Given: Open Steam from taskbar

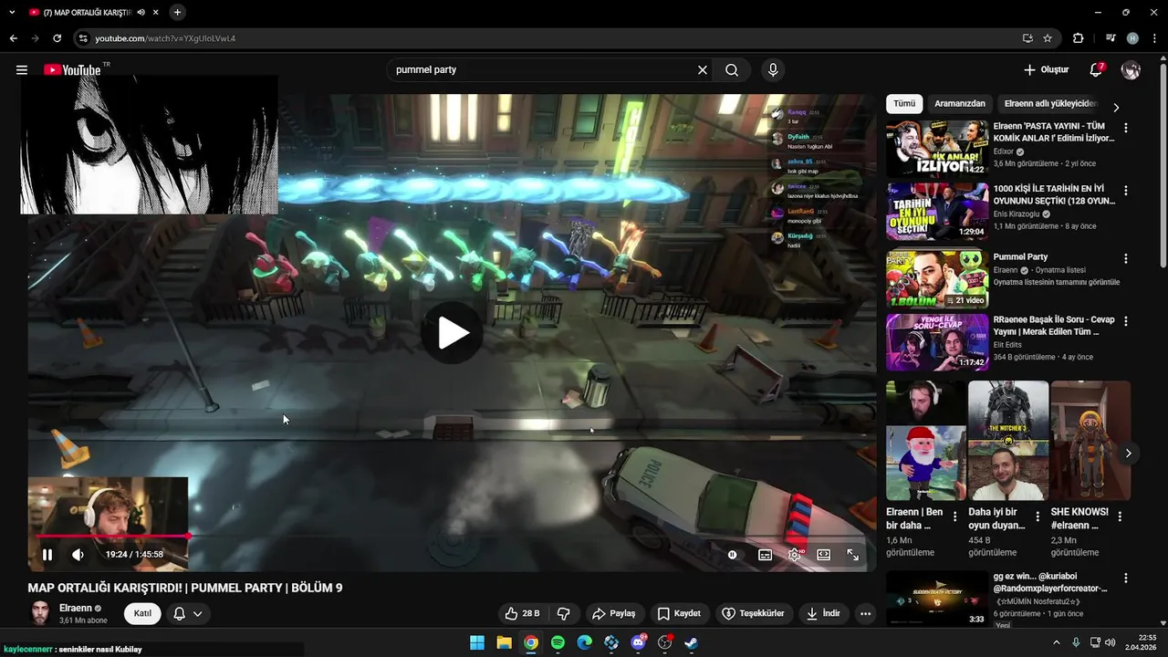Looking at the screenshot, I should click(x=692, y=642).
